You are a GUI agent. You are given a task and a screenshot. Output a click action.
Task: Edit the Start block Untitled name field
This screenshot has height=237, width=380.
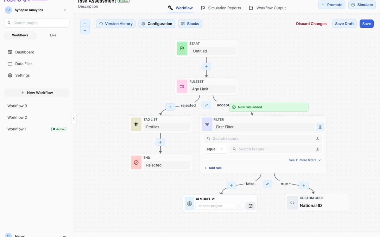pyautogui.click(x=213, y=51)
